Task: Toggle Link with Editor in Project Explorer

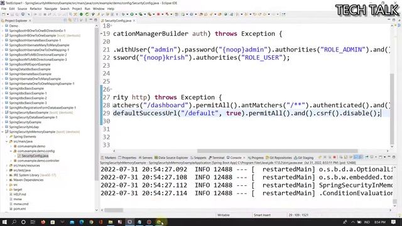Action: [x=70, y=20]
